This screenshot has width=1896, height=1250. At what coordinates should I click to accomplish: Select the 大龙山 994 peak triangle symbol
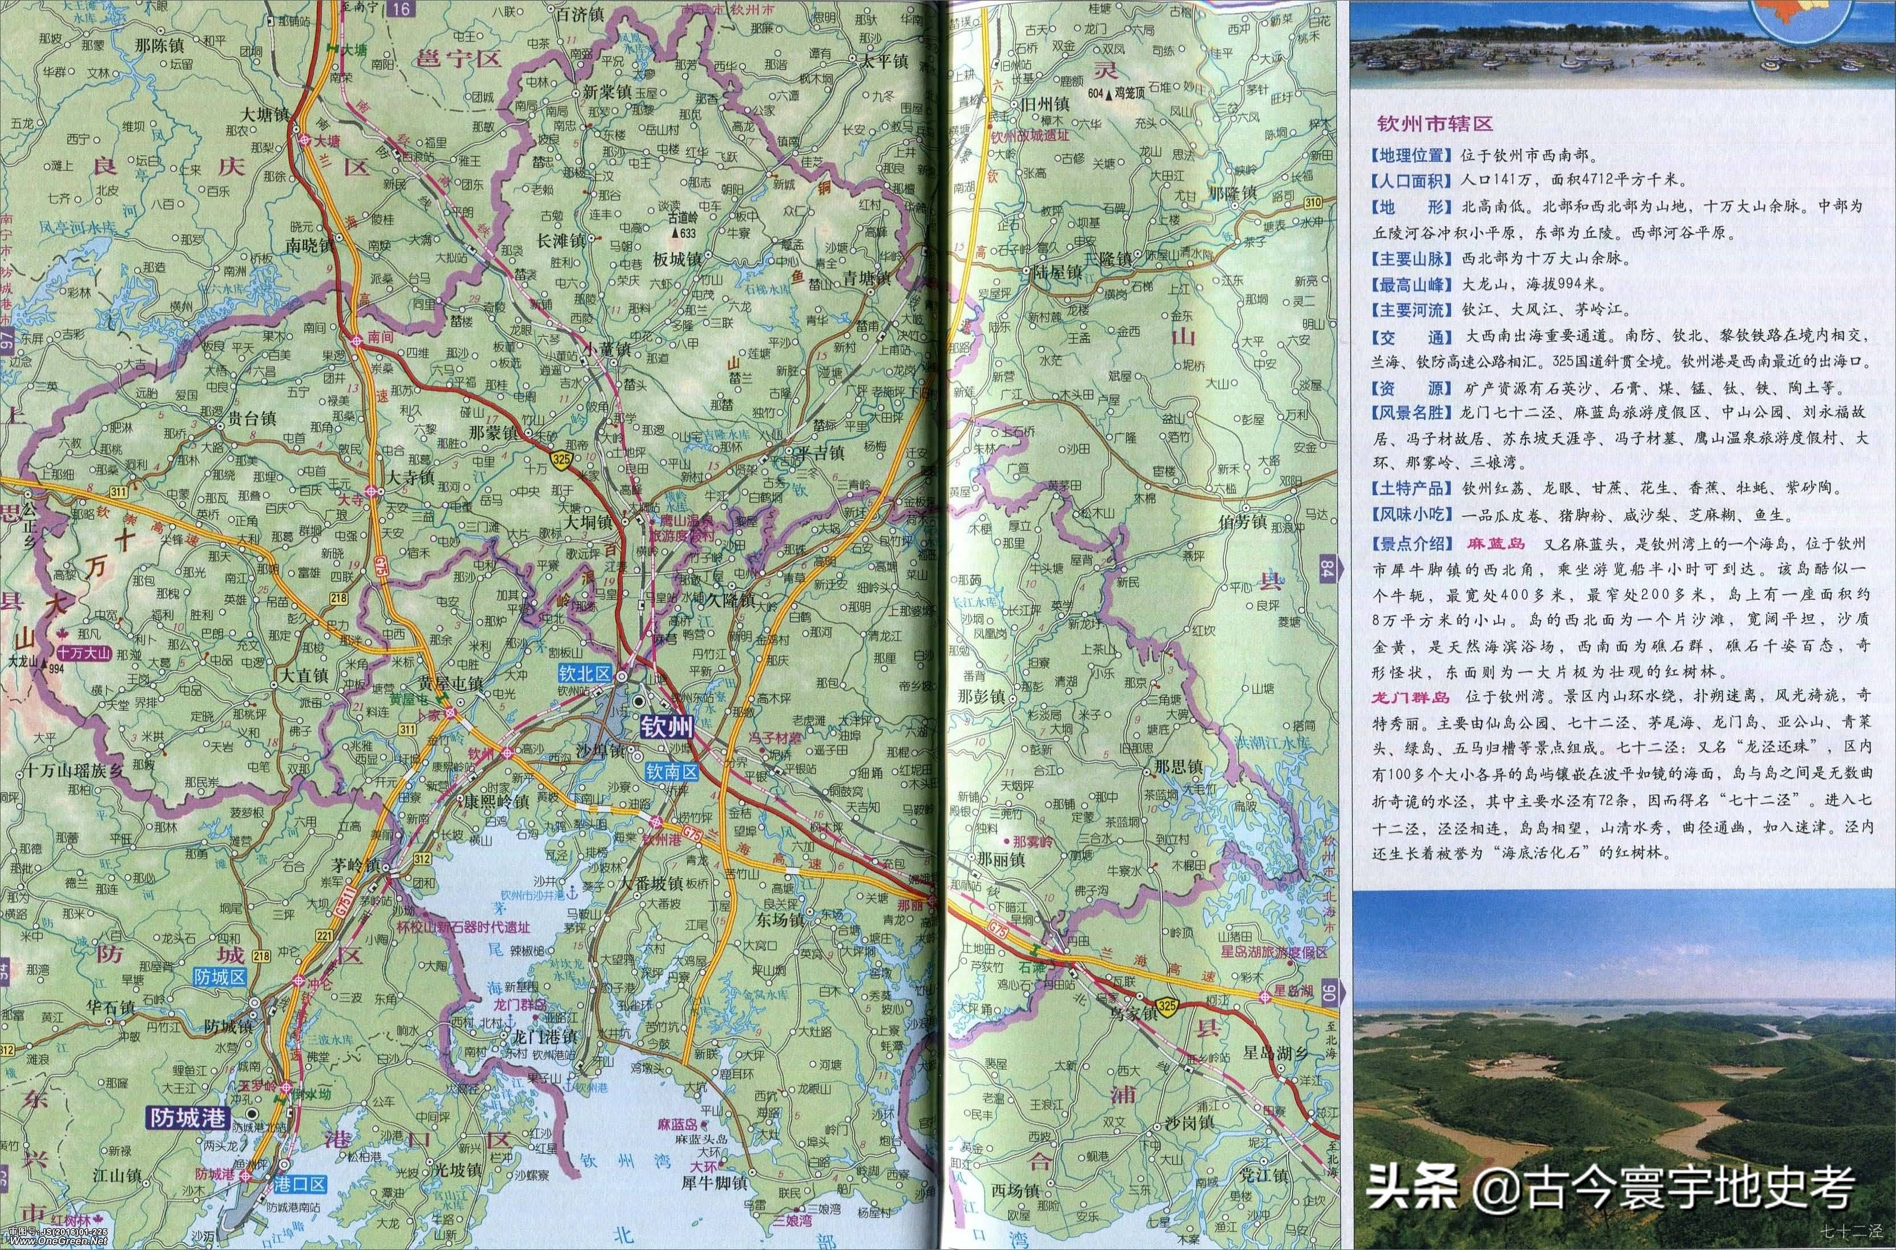coord(44,664)
